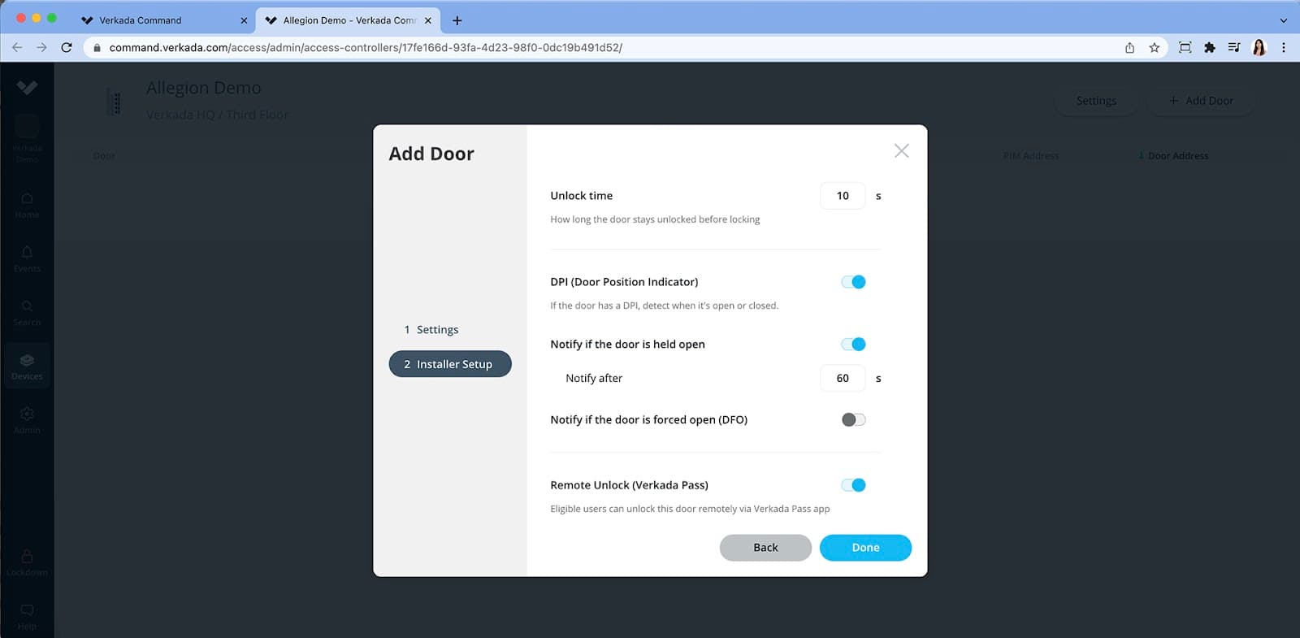
Task: Open the Events bell icon
Action: tap(27, 253)
